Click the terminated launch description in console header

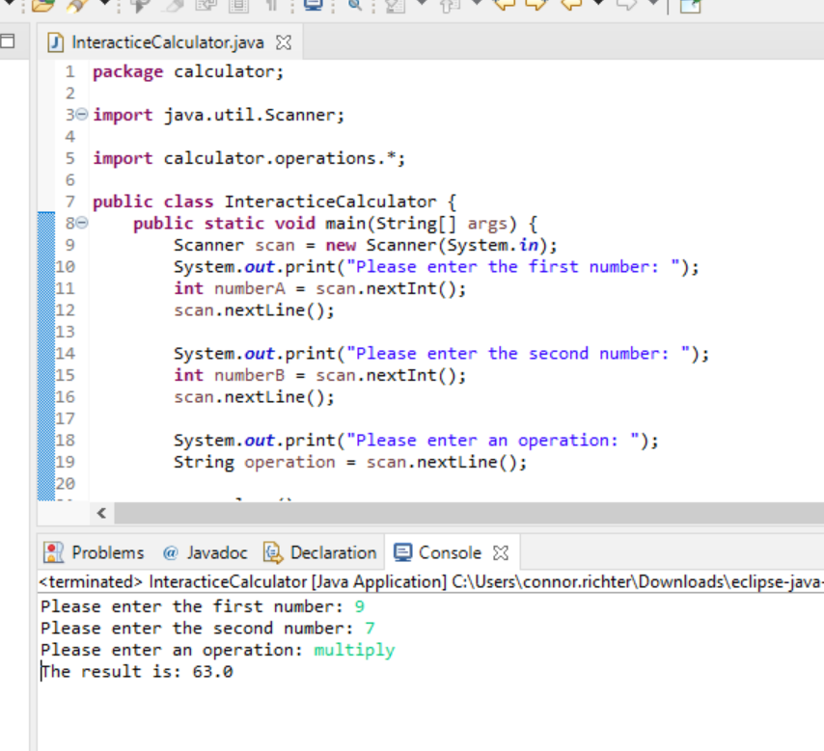(x=431, y=582)
